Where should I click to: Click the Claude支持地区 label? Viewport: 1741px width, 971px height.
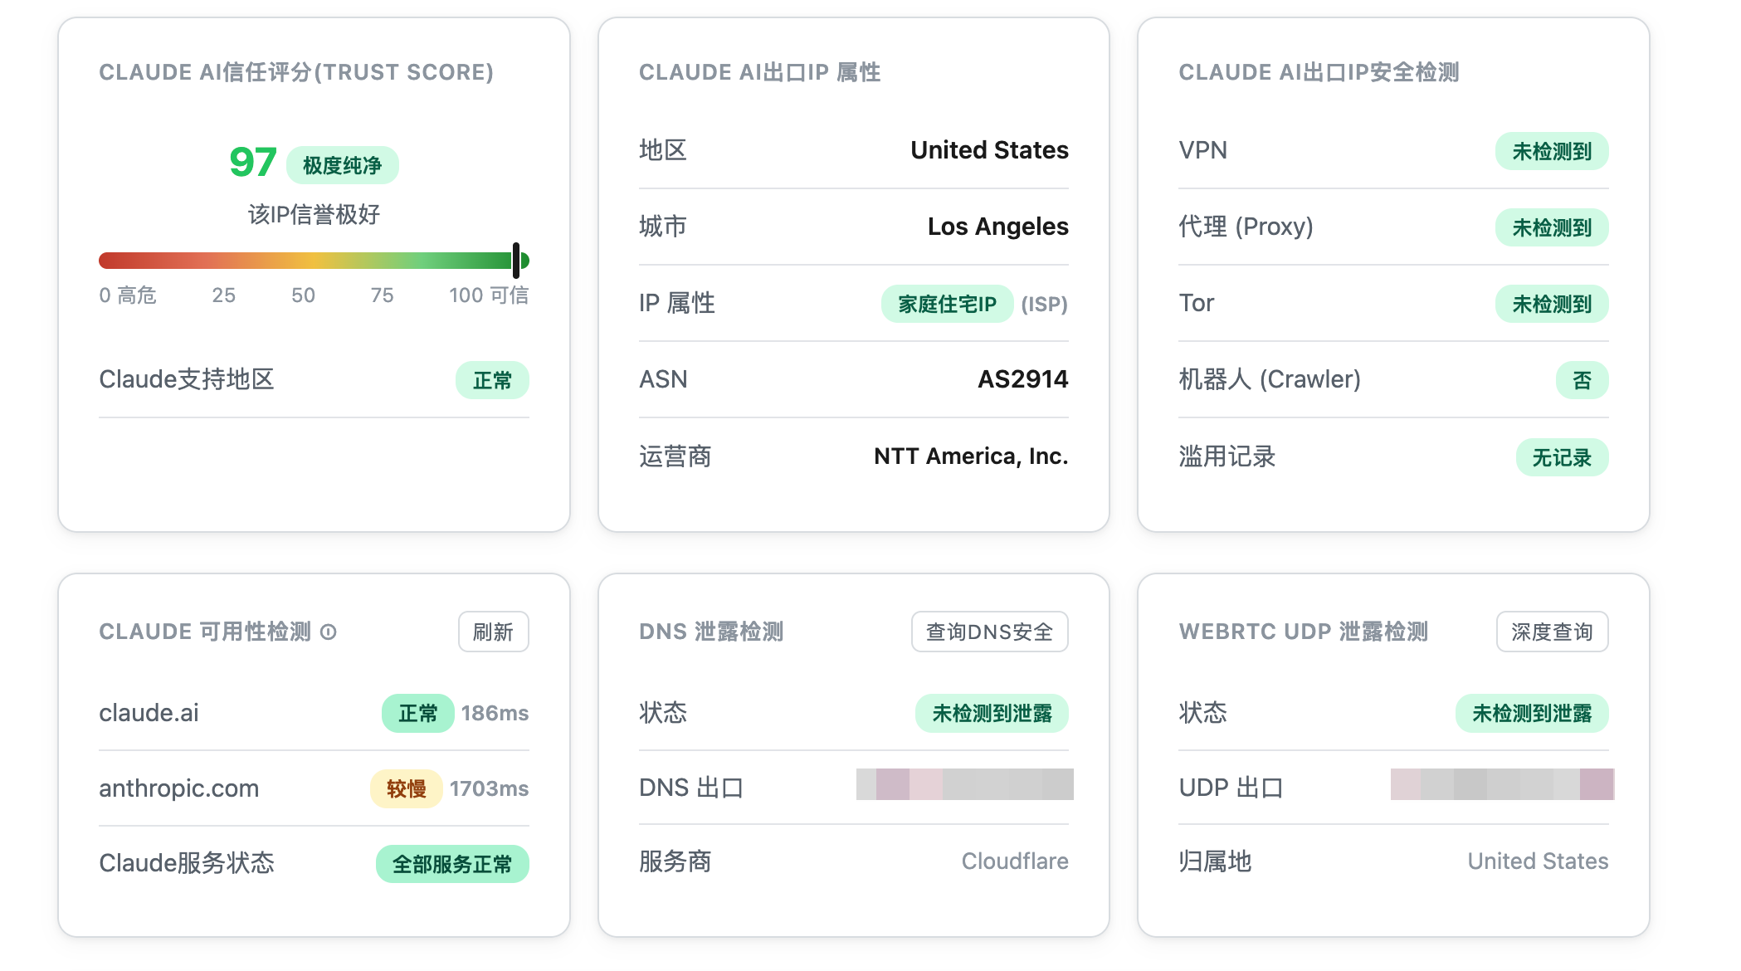pyautogui.click(x=187, y=379)
